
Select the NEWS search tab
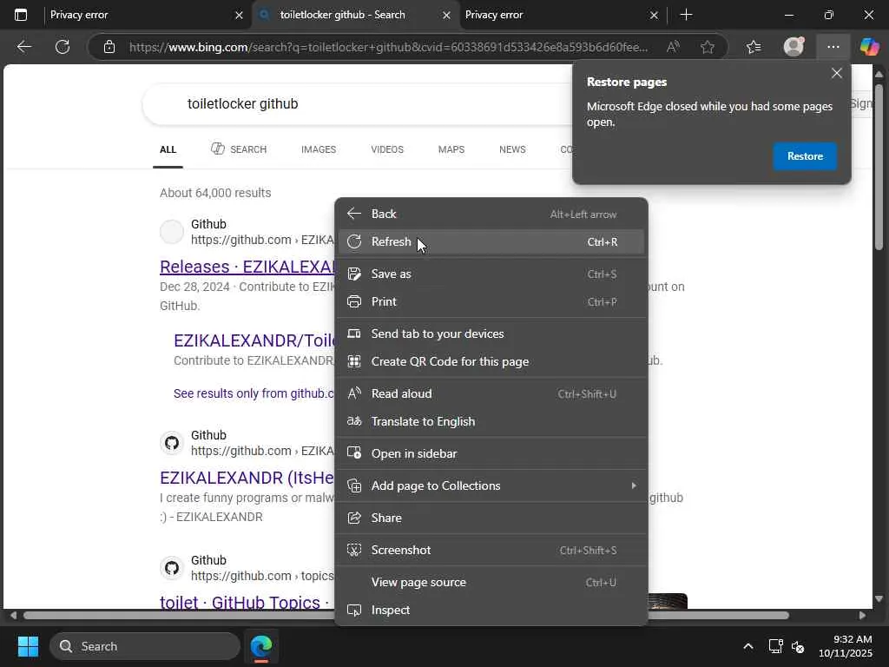point(512,149)
